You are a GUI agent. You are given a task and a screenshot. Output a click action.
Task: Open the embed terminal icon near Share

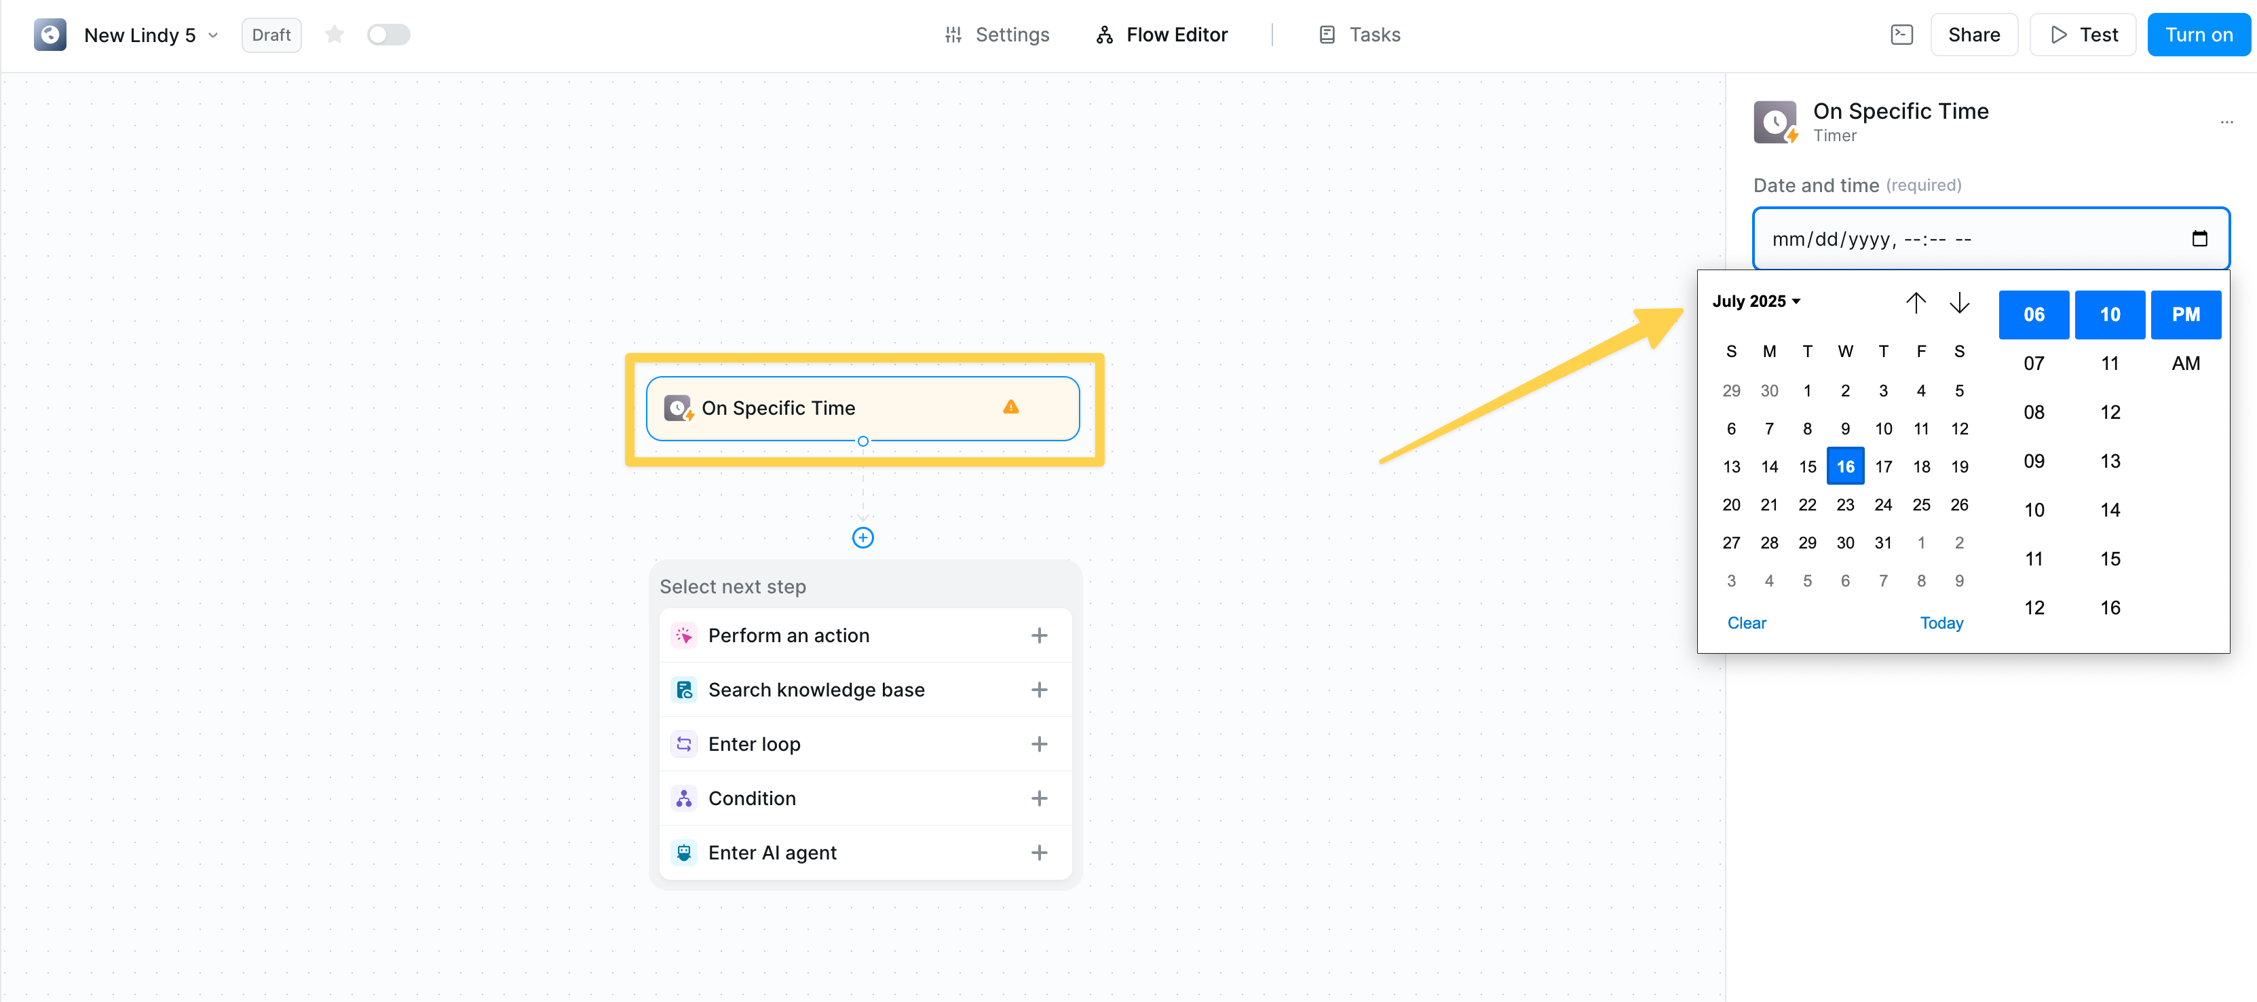(1901, 34)
